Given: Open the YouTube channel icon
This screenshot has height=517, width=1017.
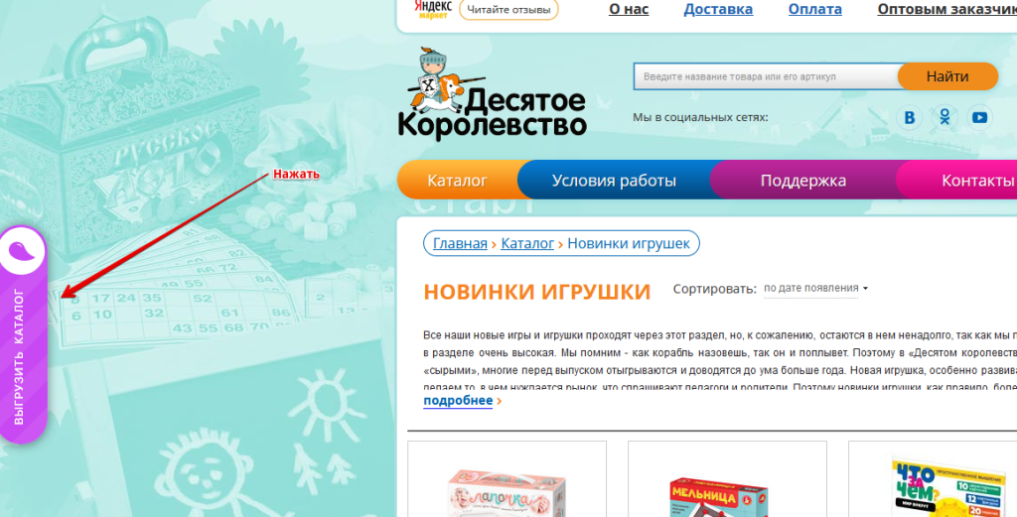Looking at the screenshot, I should pyautogui.click(x=979, y=118).
